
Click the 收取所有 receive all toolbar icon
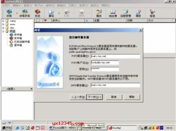click(25, 13)
